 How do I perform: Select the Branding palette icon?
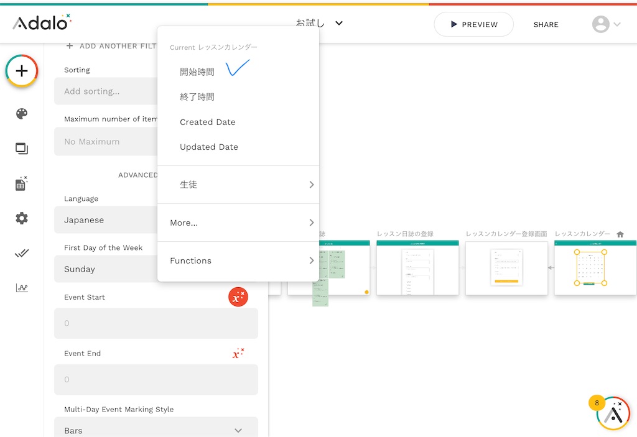(21, 114)
